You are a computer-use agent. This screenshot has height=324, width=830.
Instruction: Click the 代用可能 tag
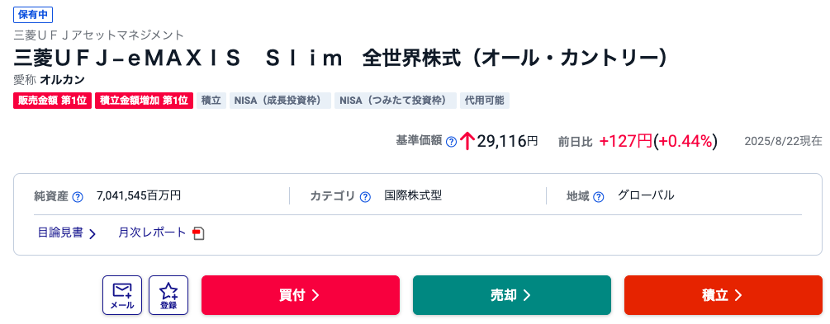point(484,101)
